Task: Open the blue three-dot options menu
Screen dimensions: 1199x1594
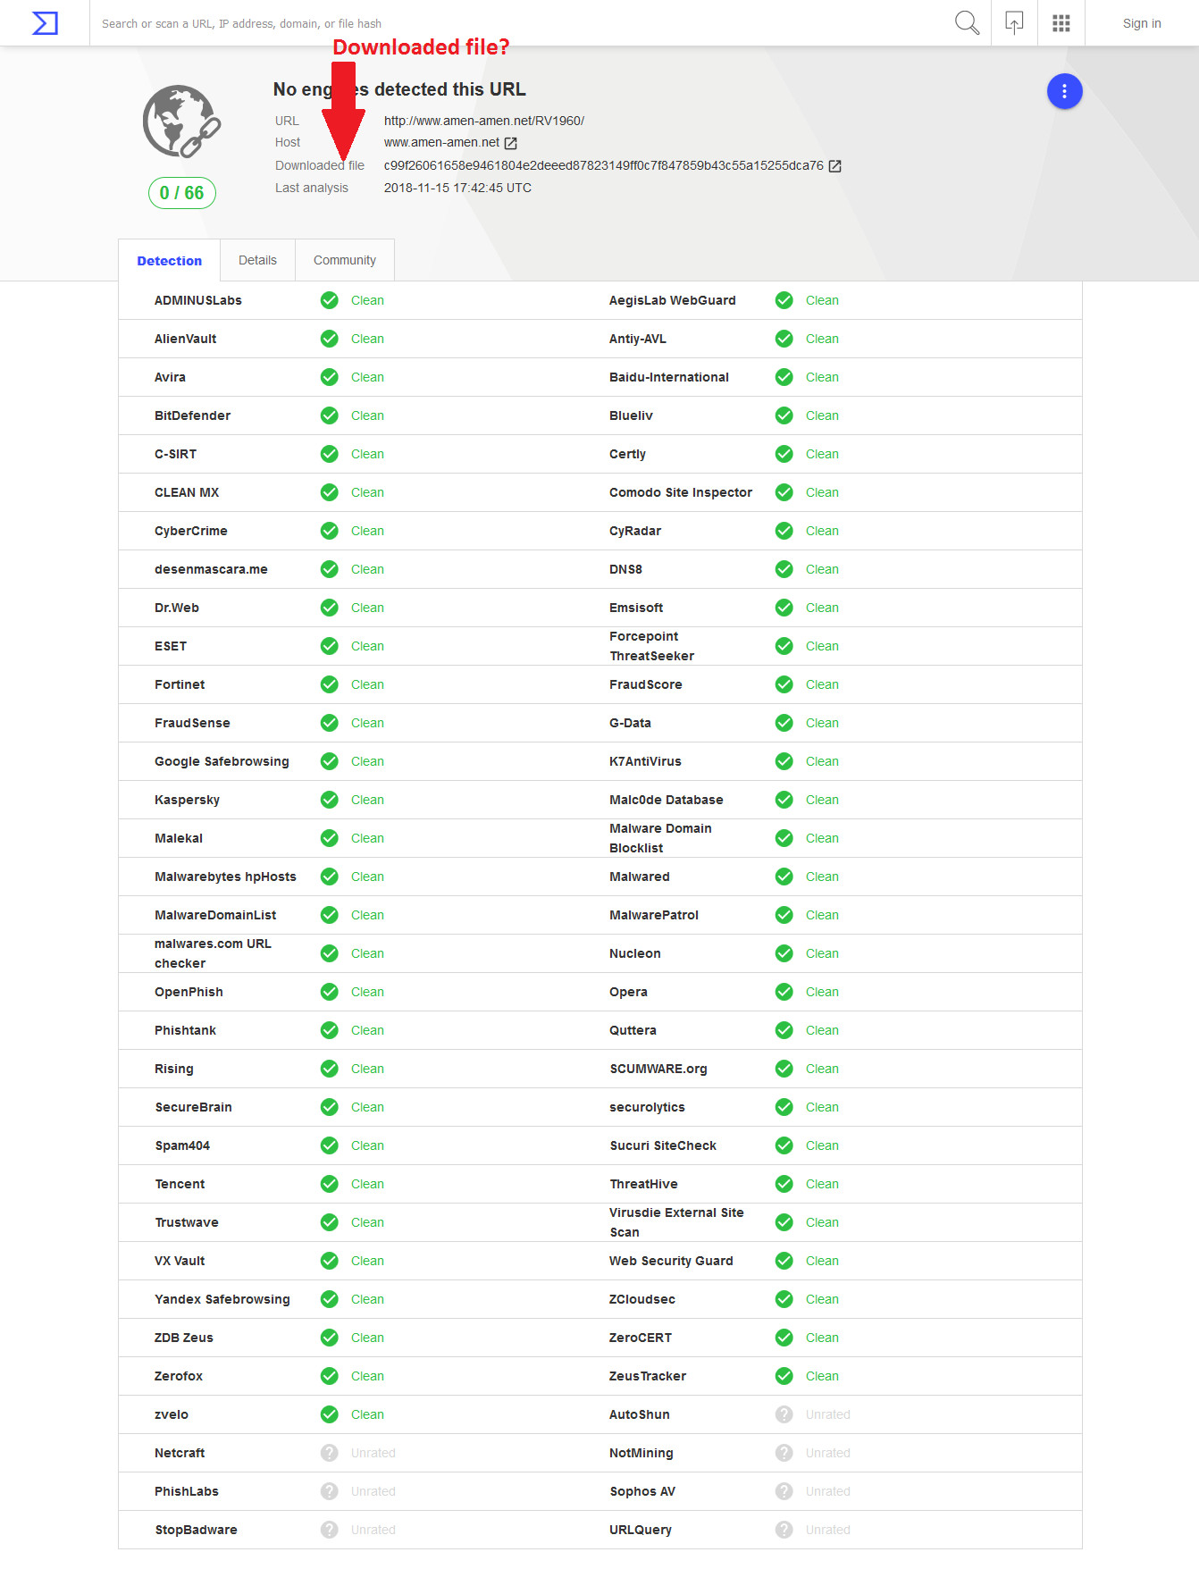Action: (x=1064, y=91)
